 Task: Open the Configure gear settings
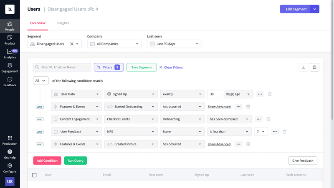pos(10,168)
